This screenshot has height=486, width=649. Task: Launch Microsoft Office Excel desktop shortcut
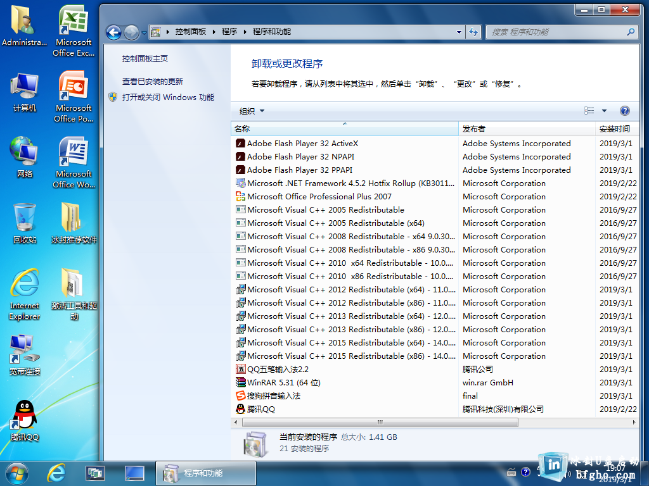click(x=74, y=30)
